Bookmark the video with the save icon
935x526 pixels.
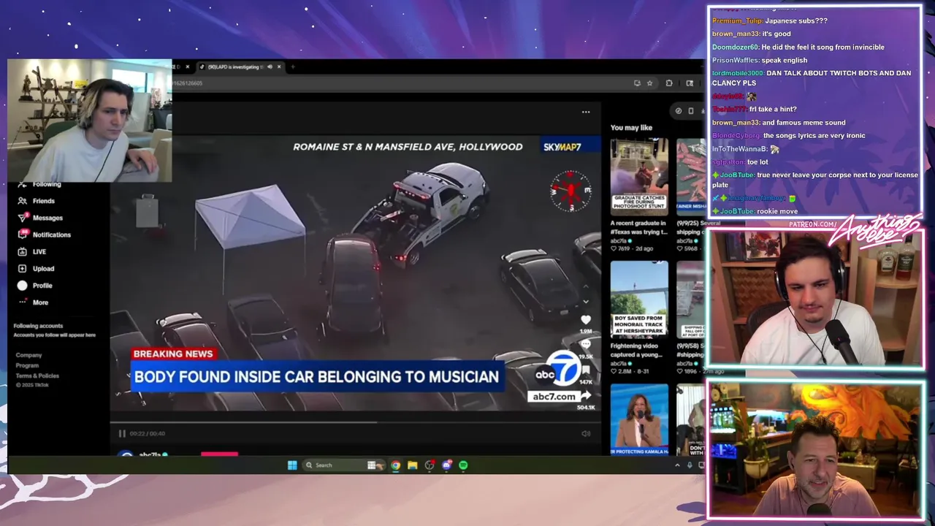pos(586,370)
